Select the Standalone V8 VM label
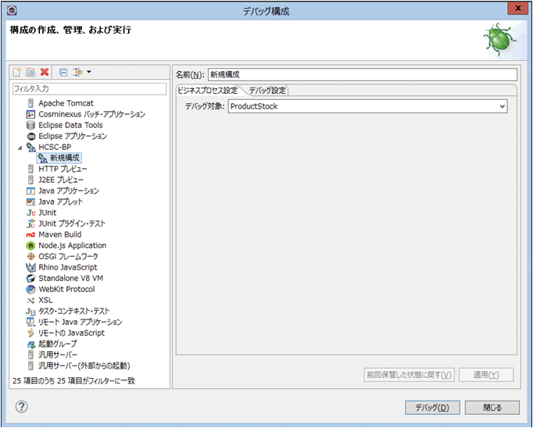533x428 pixels. [x=70, y=278]
